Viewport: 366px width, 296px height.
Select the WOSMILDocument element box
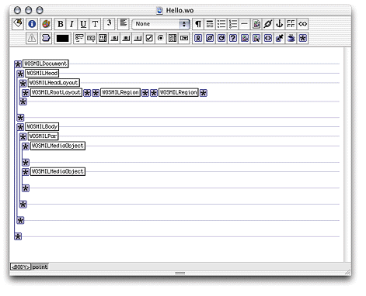tap(46, 64)
